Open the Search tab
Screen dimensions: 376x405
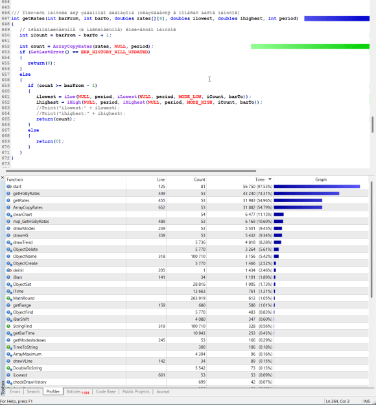point(33,391)
